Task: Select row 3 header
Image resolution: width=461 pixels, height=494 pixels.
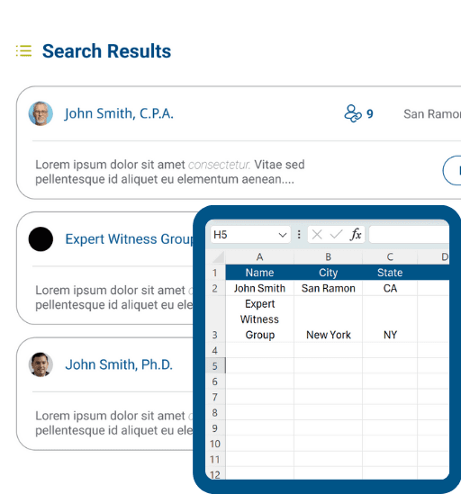Action: click(x=215, y=319)
